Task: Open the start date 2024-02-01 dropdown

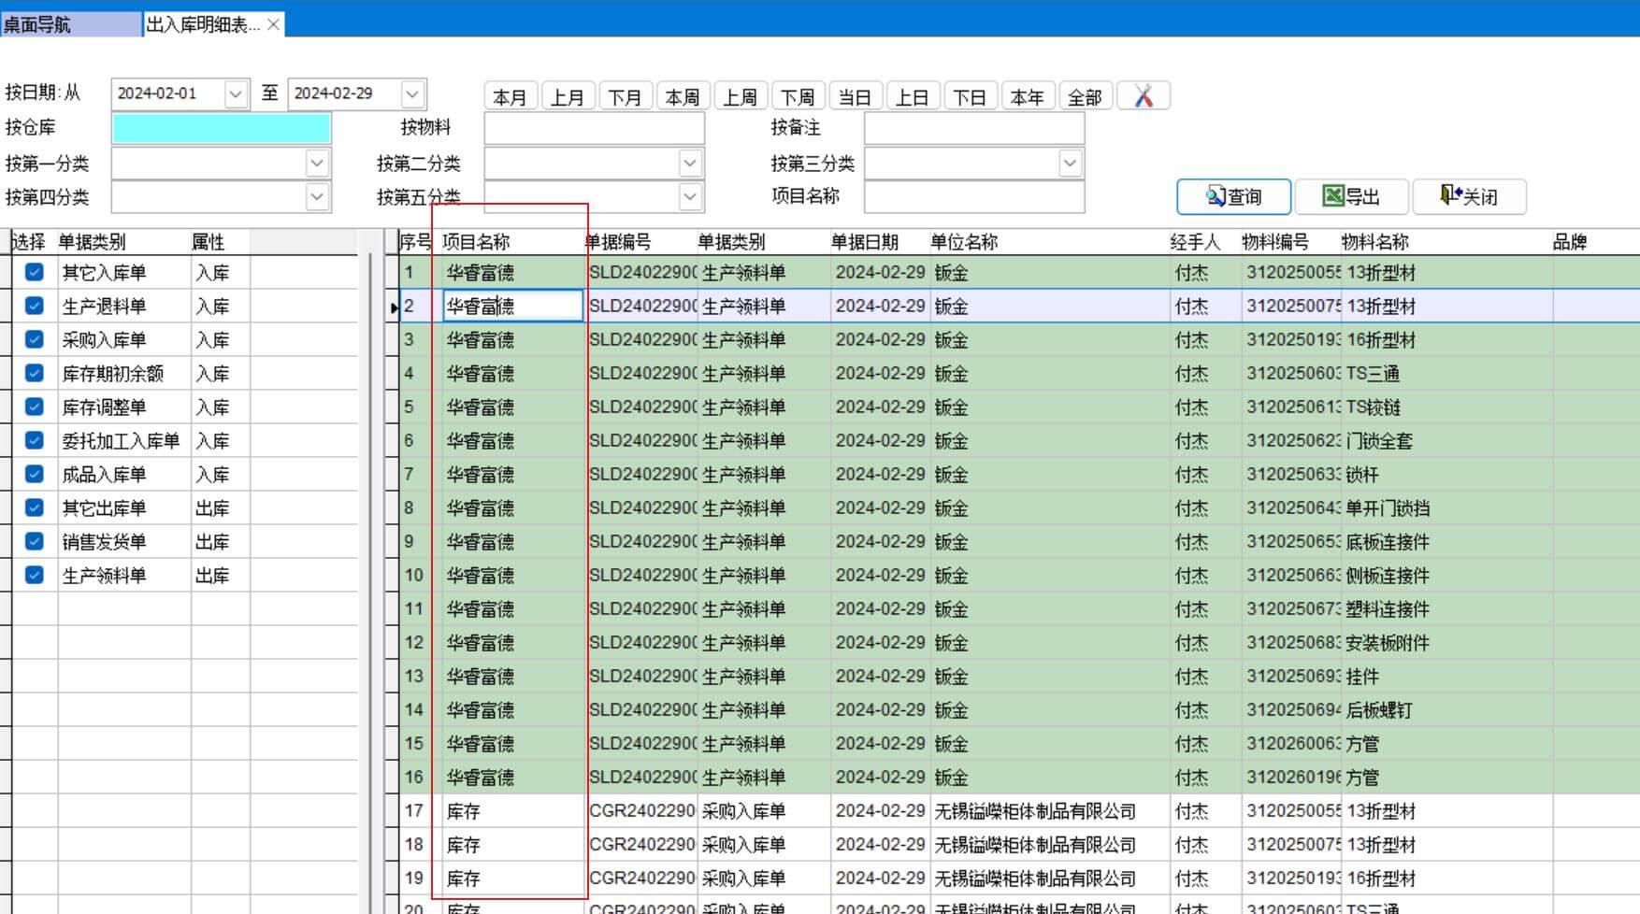Action: pyautogui.click(x=236, y=93)
